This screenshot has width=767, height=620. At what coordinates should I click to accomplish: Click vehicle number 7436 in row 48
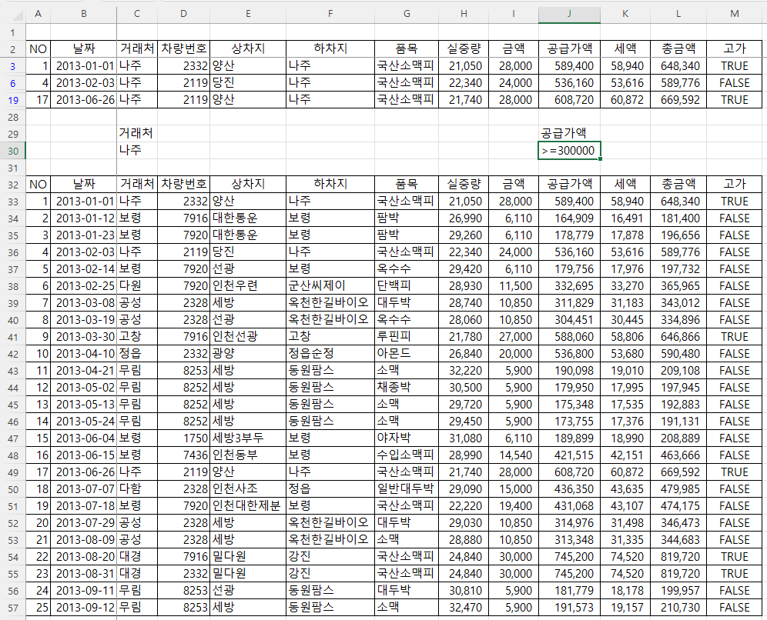pos(184,455)
